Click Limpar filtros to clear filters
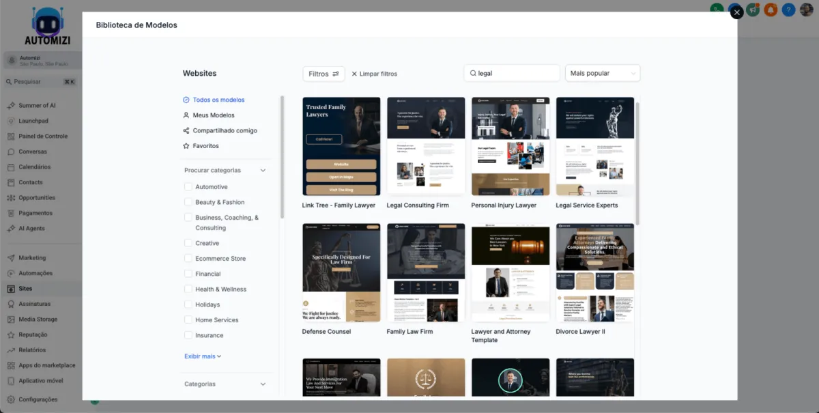Screen dimensions: 819x413 [x=374, y=74]
